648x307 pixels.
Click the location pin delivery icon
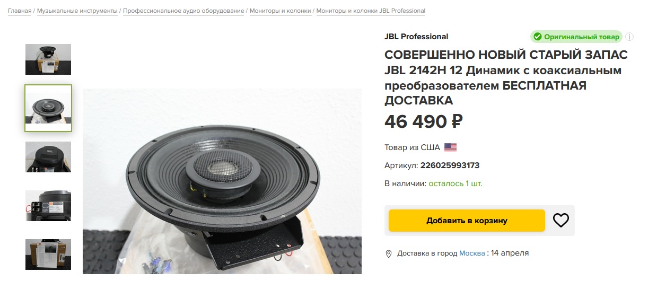coord(388,253)
